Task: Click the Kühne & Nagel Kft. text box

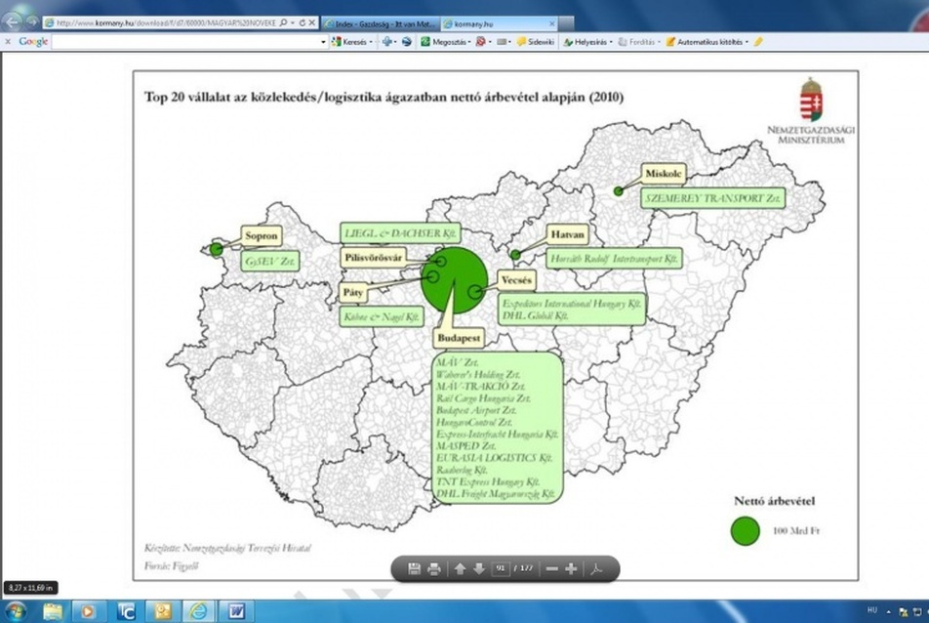Action: [382, 316]
